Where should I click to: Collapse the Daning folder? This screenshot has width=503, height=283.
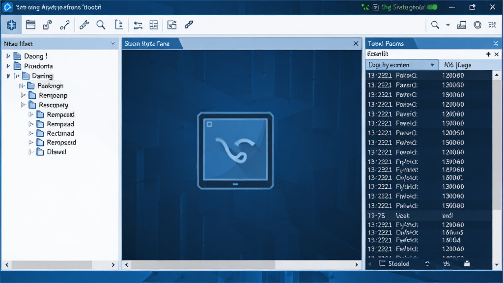[x=8, y=76]
